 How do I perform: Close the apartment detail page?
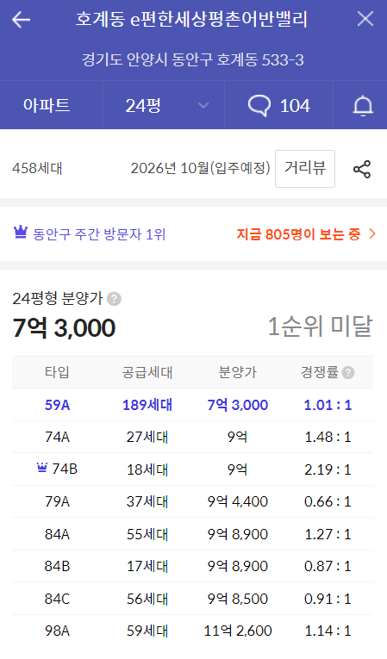click(365, 19)
